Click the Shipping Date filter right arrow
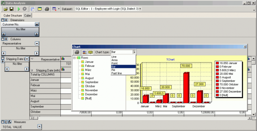Viewport: 257px width, 131px height. pyautogui.click(x=27, y=69)
